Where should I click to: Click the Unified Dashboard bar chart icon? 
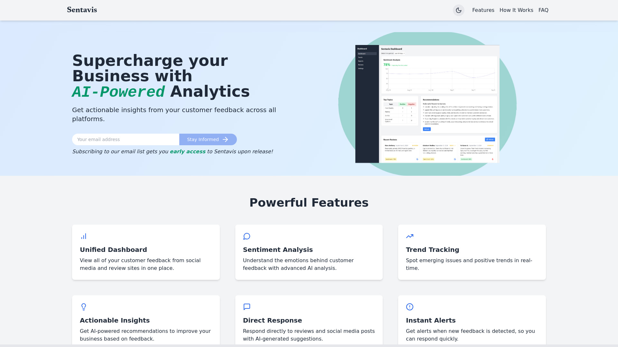84,236
